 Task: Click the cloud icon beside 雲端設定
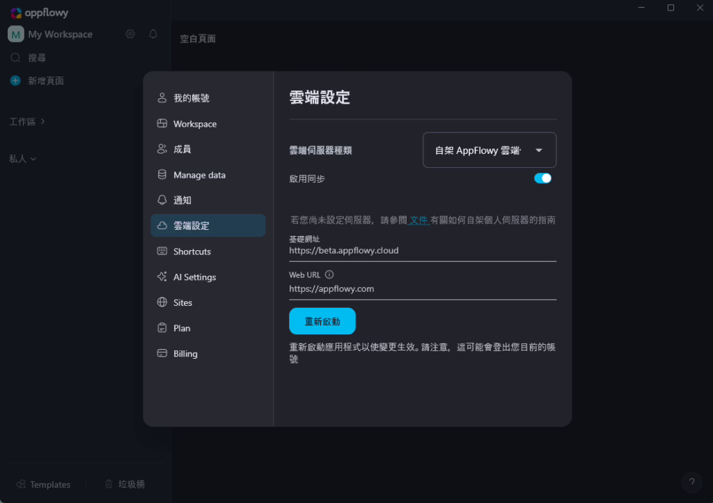(x=162, y=226)
